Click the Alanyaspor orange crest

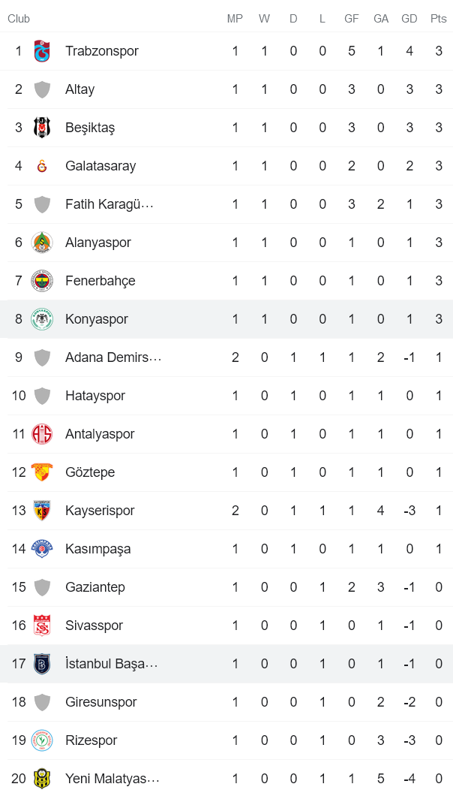(x=43, y=243)
